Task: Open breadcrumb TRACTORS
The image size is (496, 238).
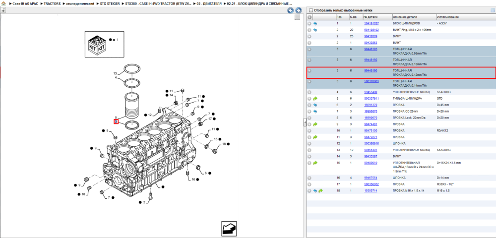Action: [52, 3]
